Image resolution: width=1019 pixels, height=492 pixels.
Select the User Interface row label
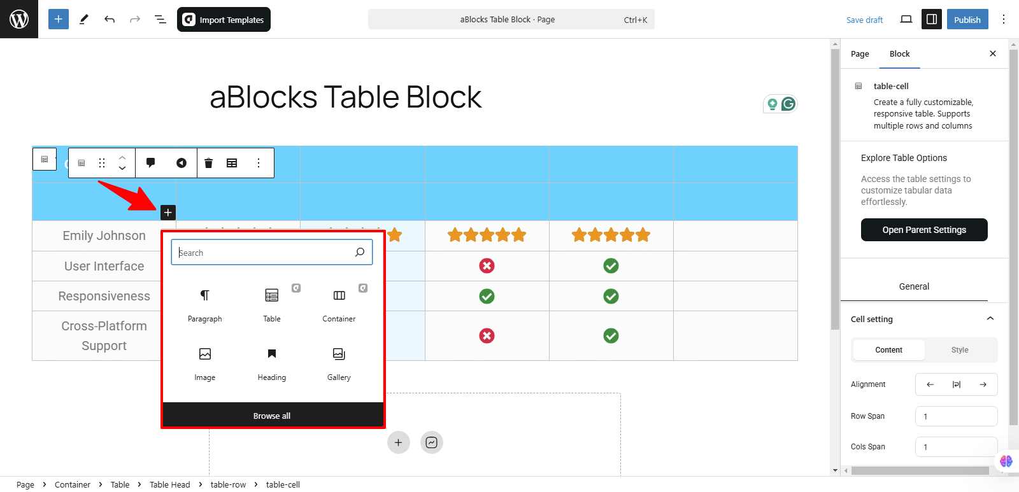click(x=104, y=266)
